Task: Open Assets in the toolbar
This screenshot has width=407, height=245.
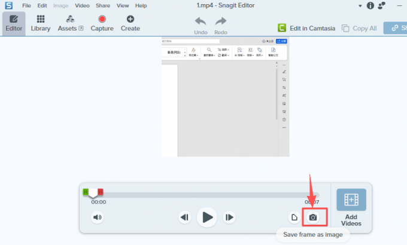Action: click(71, 23)
